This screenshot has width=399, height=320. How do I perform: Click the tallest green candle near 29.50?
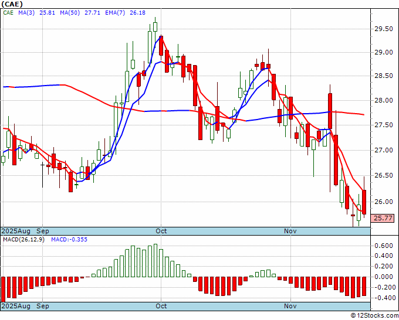click(150, 47)
